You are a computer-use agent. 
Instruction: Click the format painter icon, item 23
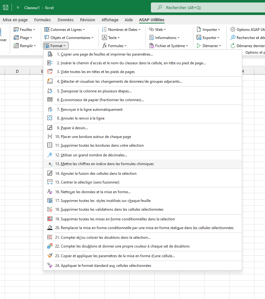[50, 256]
